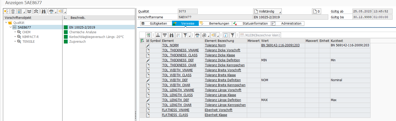Image resolution: width=396 pixels, height=121 pixels.
Task: Open the BN 569142-116-20091203 value link
Action: point(280,46)
